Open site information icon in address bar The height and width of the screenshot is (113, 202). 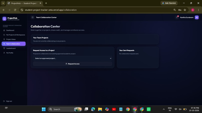[x=22, y=10]
